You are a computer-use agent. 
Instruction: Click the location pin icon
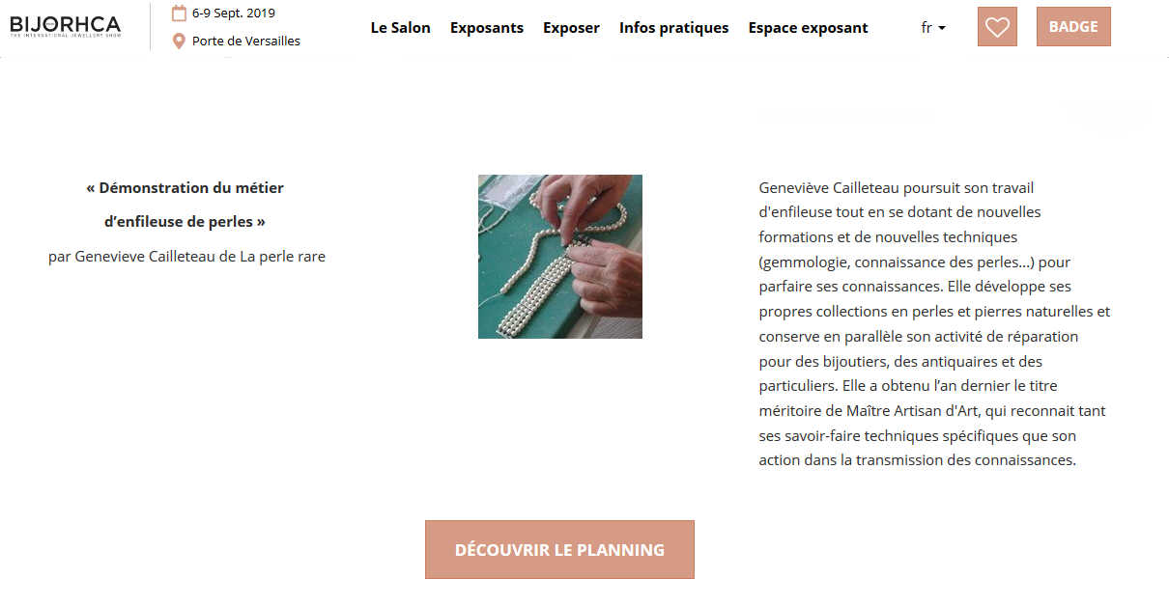point(179,41)
